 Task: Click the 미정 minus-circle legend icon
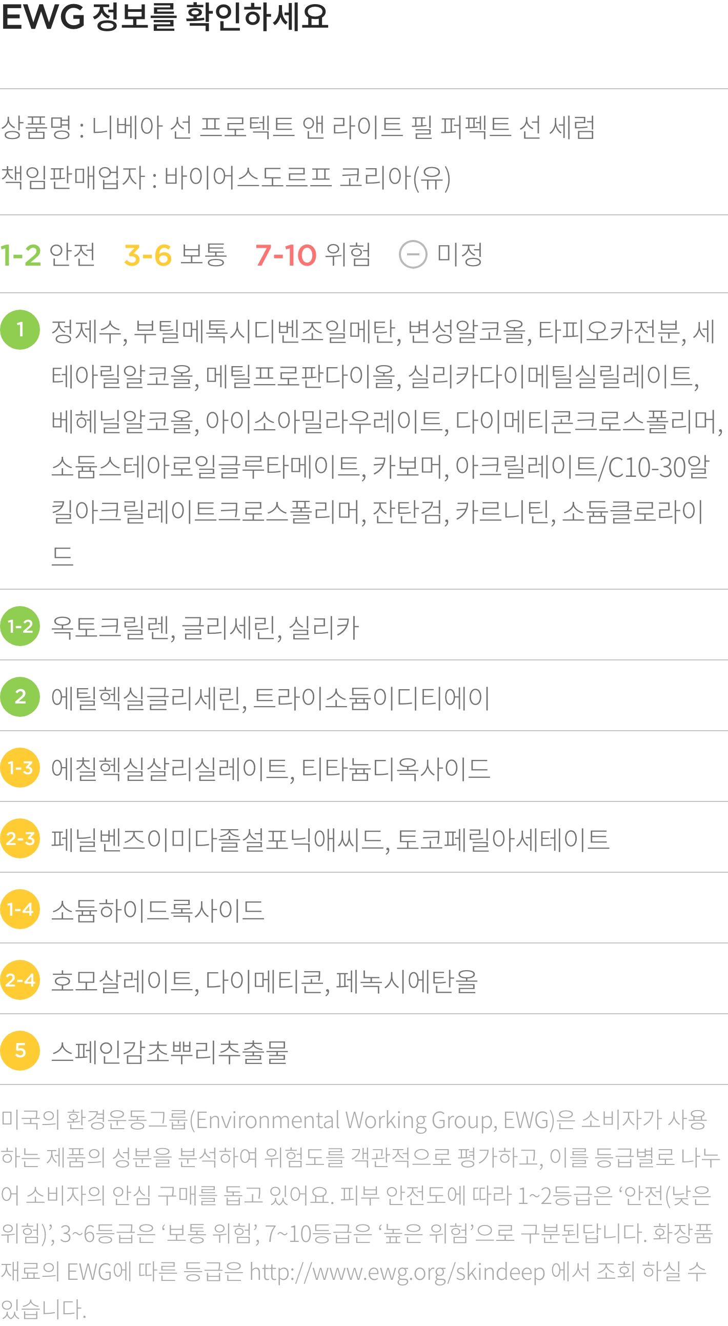tap(413, 254)
